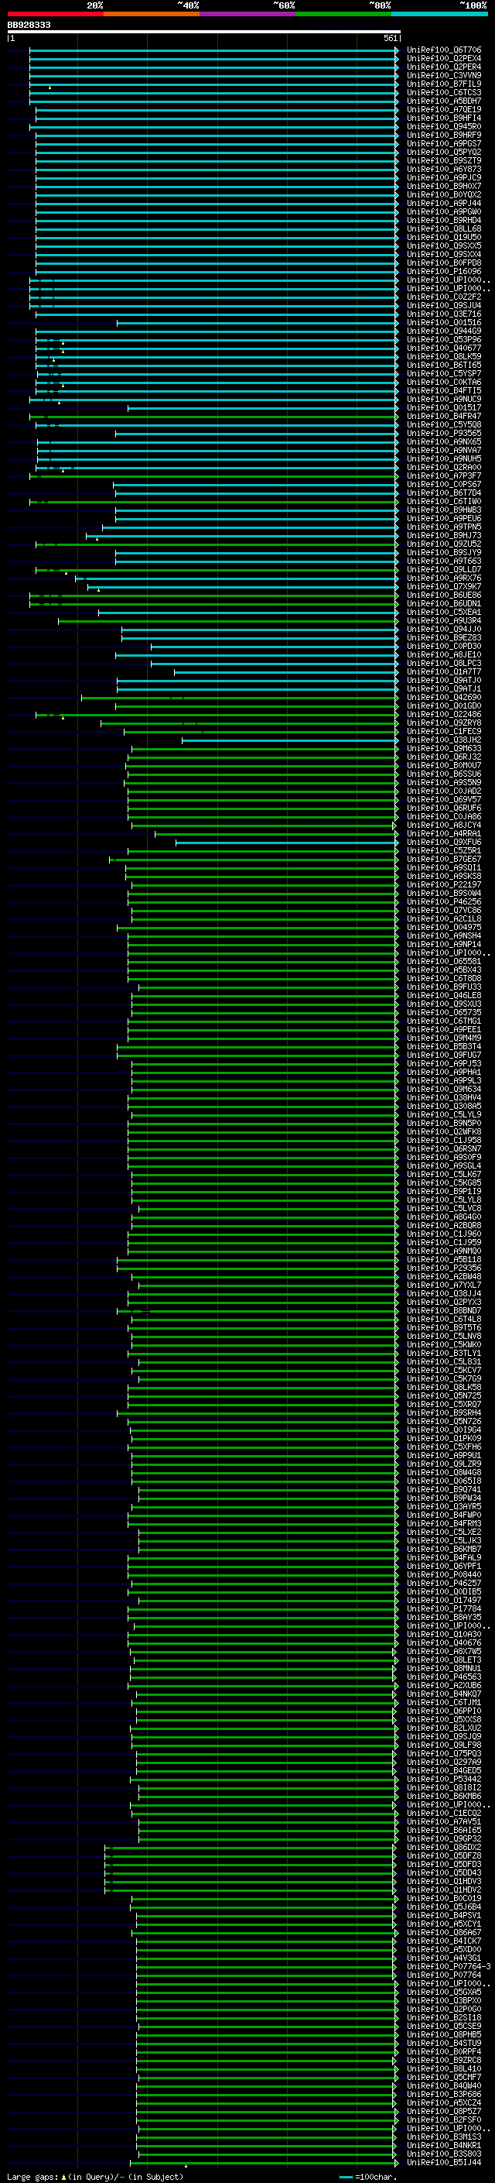Click hit label UniRef100_C6TIW0
The image size is (495, 2183).
coord(443,501)
